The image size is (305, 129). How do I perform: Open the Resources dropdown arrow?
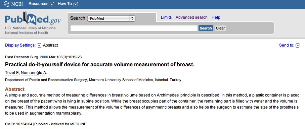click(x=52, y=4)
